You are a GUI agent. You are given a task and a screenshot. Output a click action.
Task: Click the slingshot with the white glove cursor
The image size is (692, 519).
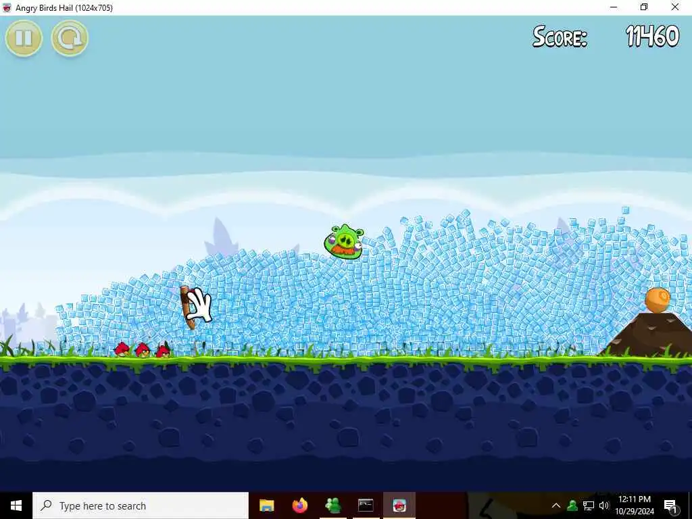195,307
